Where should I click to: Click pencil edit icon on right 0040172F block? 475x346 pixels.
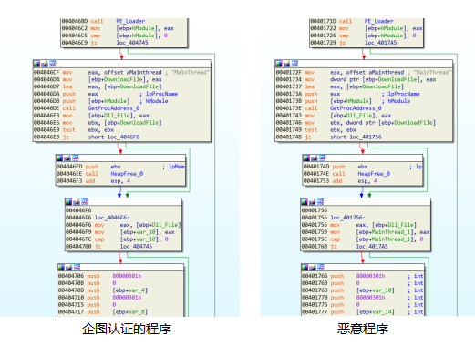pos(287,64)
